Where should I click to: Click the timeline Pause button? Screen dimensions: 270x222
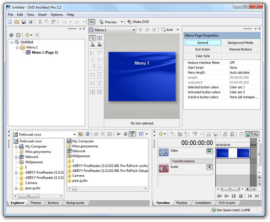click(234, 196)
